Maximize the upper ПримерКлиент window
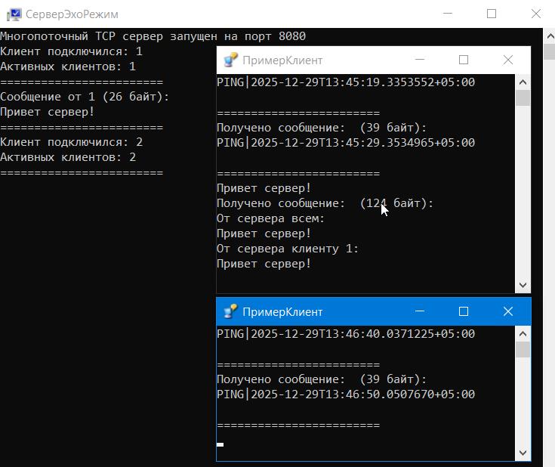Screen dimensions: 555x467 (x=464, y=60)
